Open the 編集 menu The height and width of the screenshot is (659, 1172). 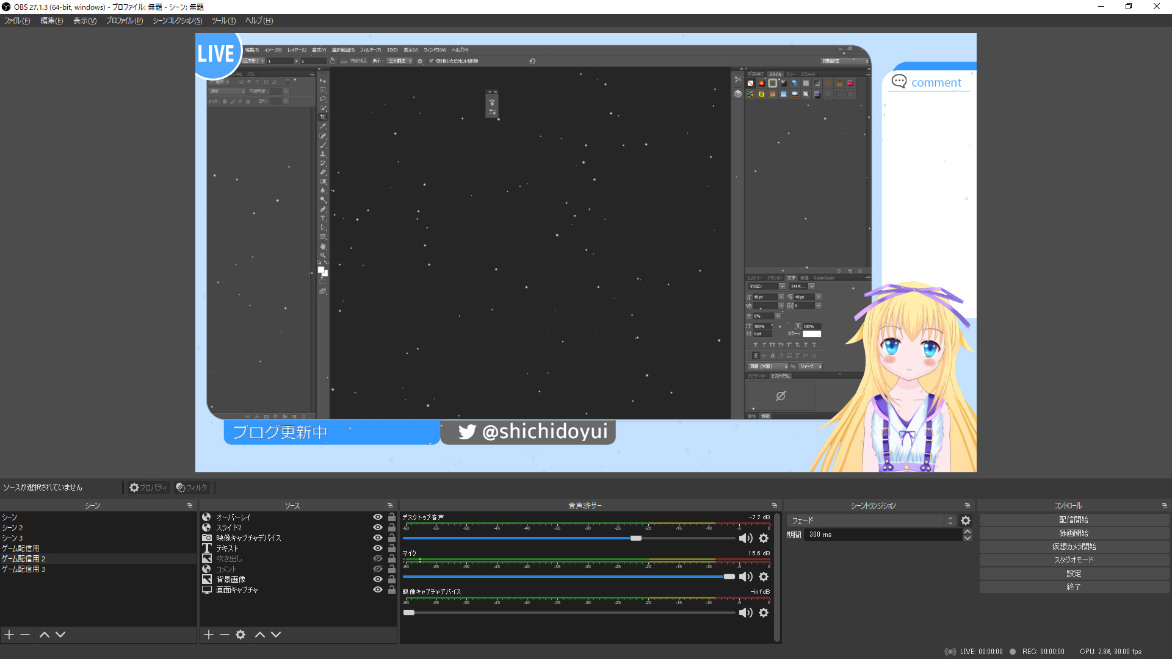tap(52, 21)
